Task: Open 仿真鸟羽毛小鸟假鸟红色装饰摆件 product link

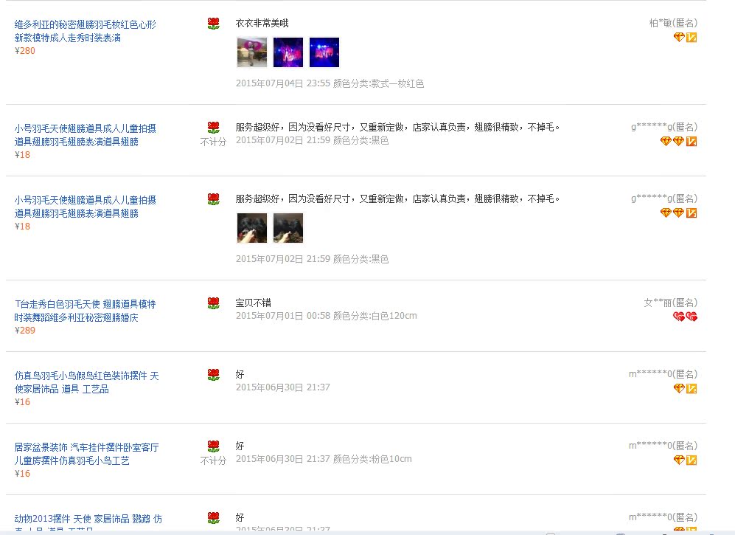Action: [87, 382]
